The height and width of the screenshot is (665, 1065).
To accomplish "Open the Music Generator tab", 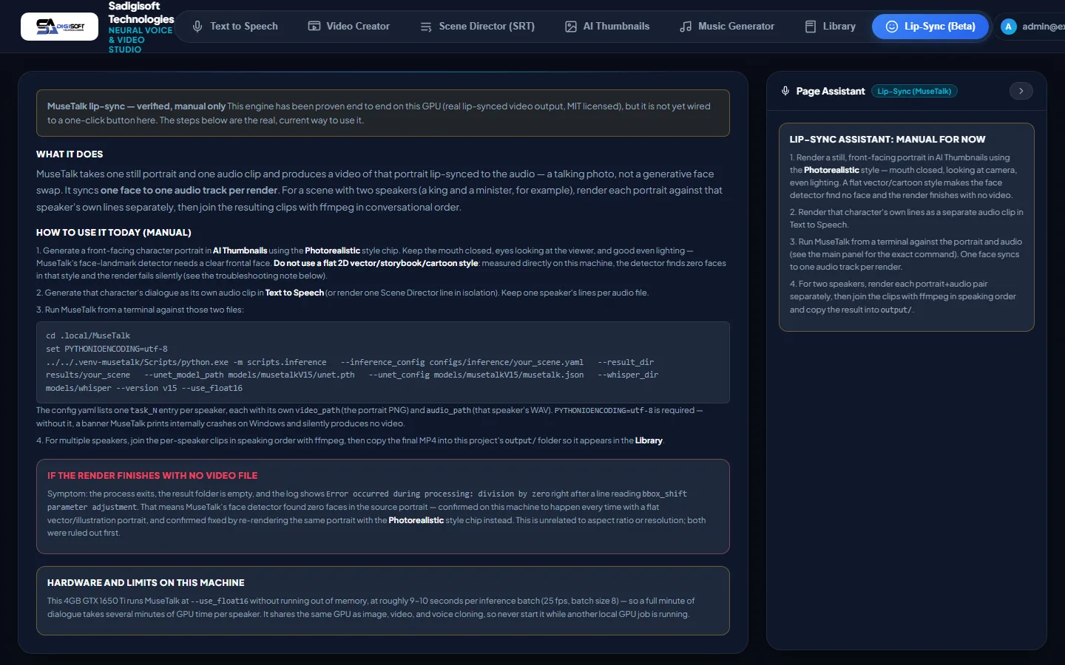I will point(727,27).
